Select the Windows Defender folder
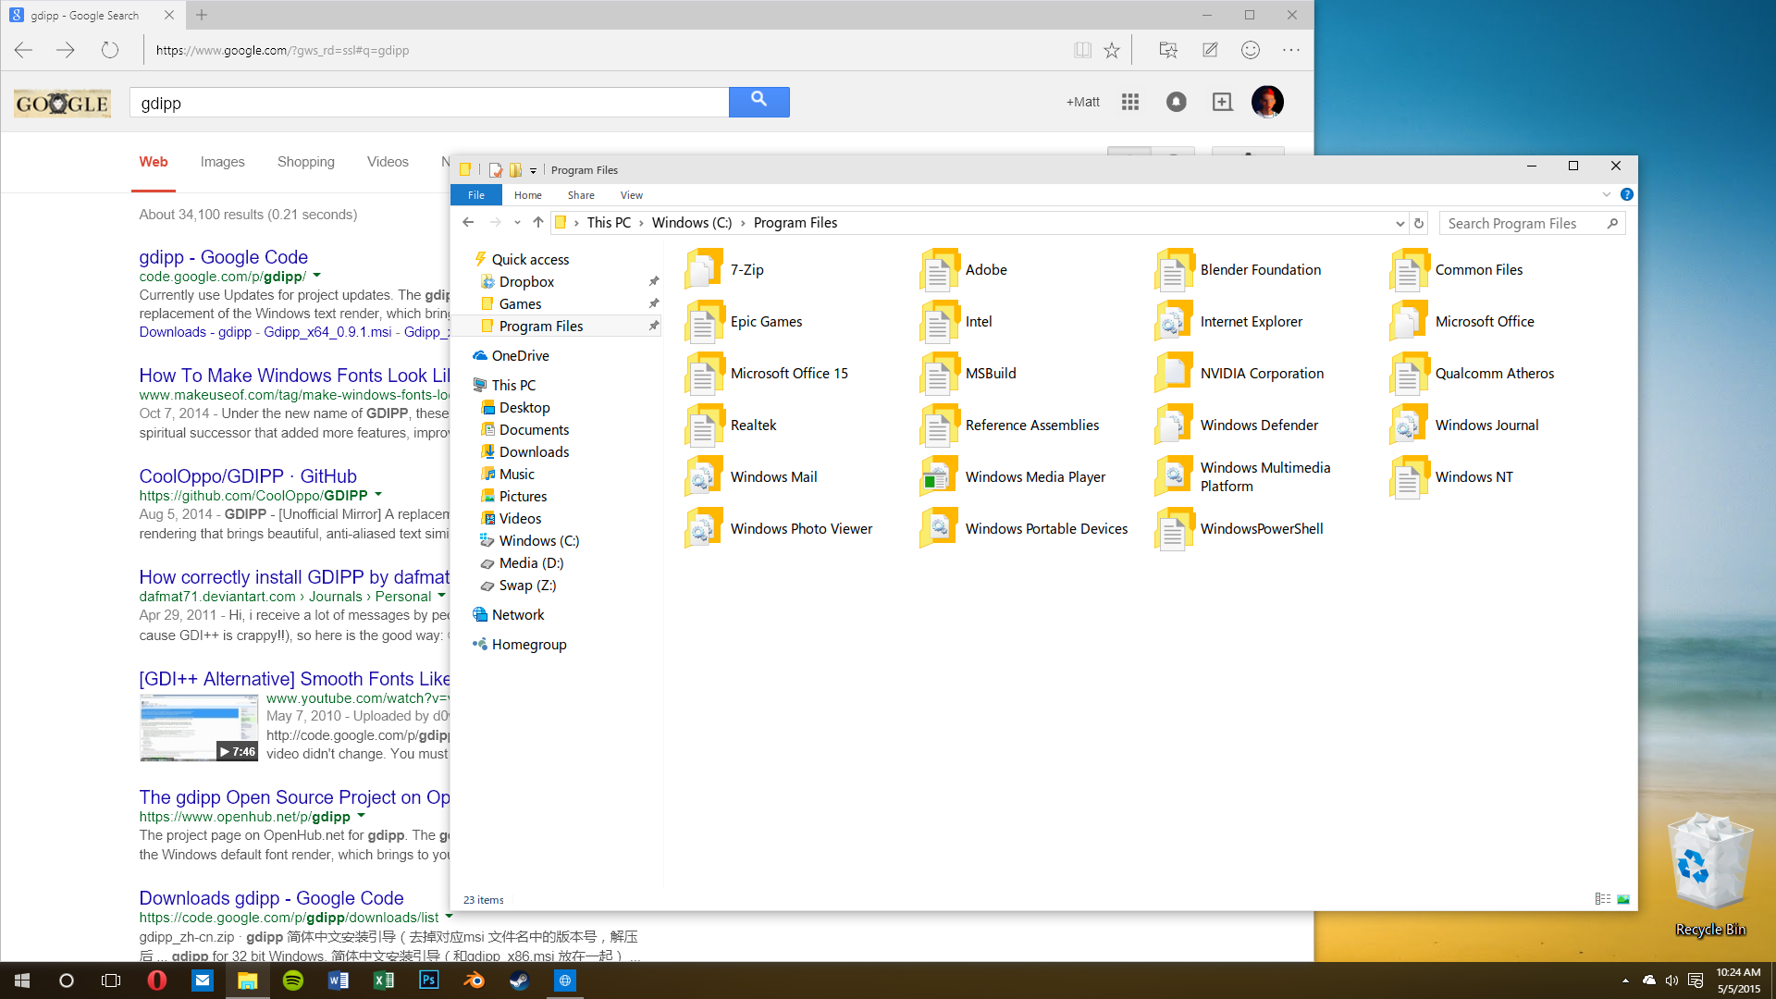Screen dimensions: 1776x999 (1237, 425)
